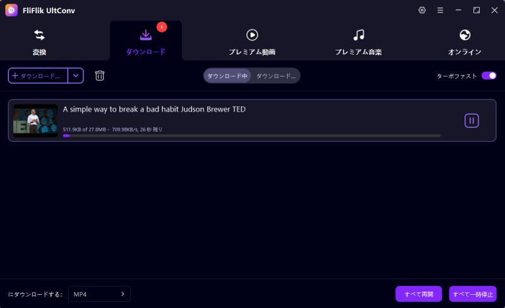The width and height of the screenshot is (505, 308).
Task: Pause the TED video download
Action: tap(472, 120)
